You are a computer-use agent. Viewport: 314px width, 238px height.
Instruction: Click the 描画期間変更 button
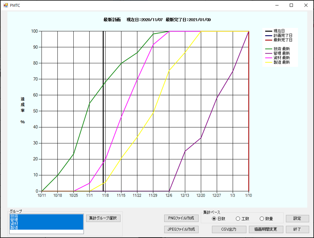coord(266,229)
